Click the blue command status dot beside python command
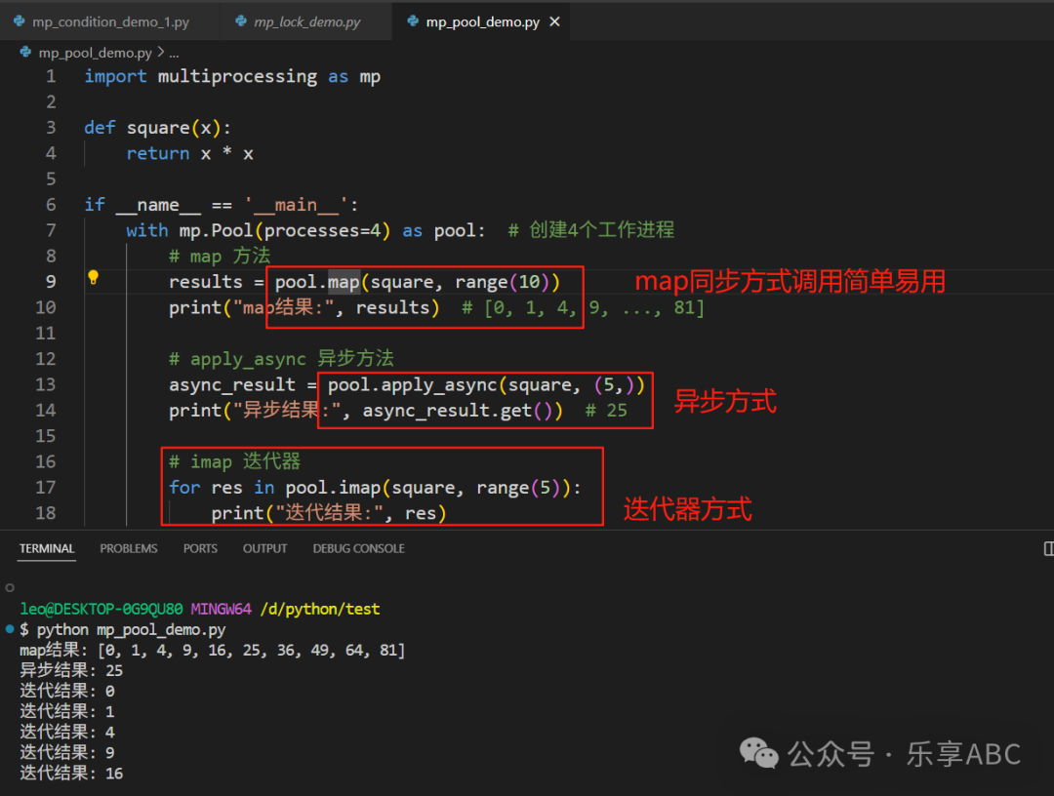 coord(10,629)
